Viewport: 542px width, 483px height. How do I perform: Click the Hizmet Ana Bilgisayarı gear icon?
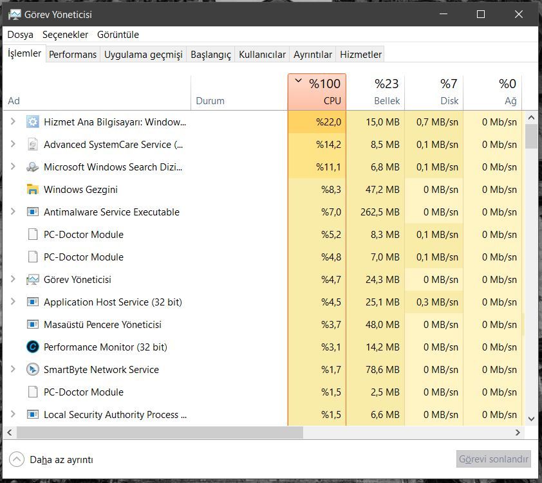click(33, 122)
